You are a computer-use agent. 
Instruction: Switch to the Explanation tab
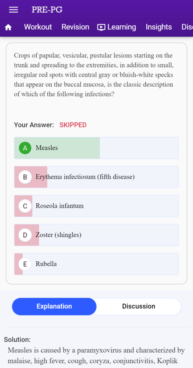(54, 307)
